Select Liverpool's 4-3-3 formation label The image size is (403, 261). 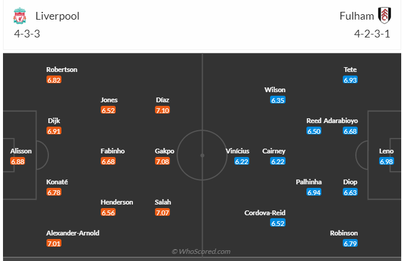27,33
